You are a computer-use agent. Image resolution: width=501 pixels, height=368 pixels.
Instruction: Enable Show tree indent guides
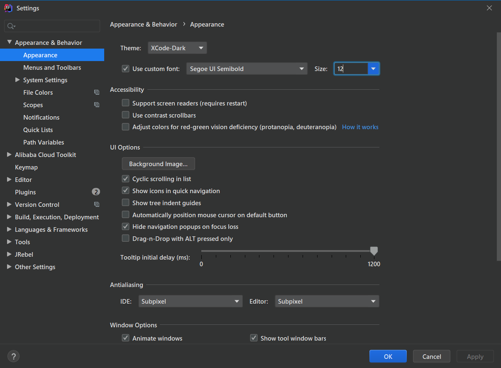pos(125,203)
